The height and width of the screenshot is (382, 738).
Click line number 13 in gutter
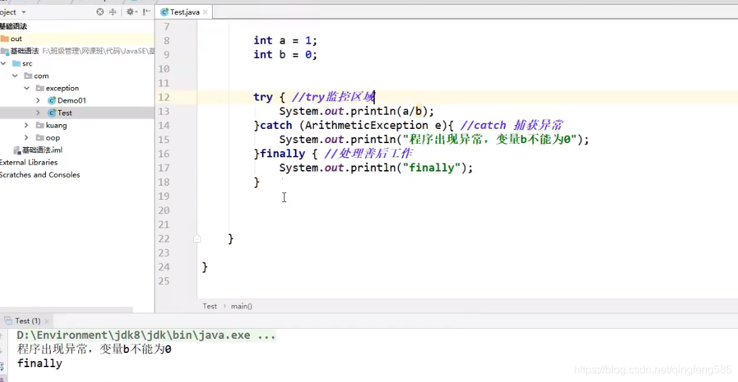point(163,111)
